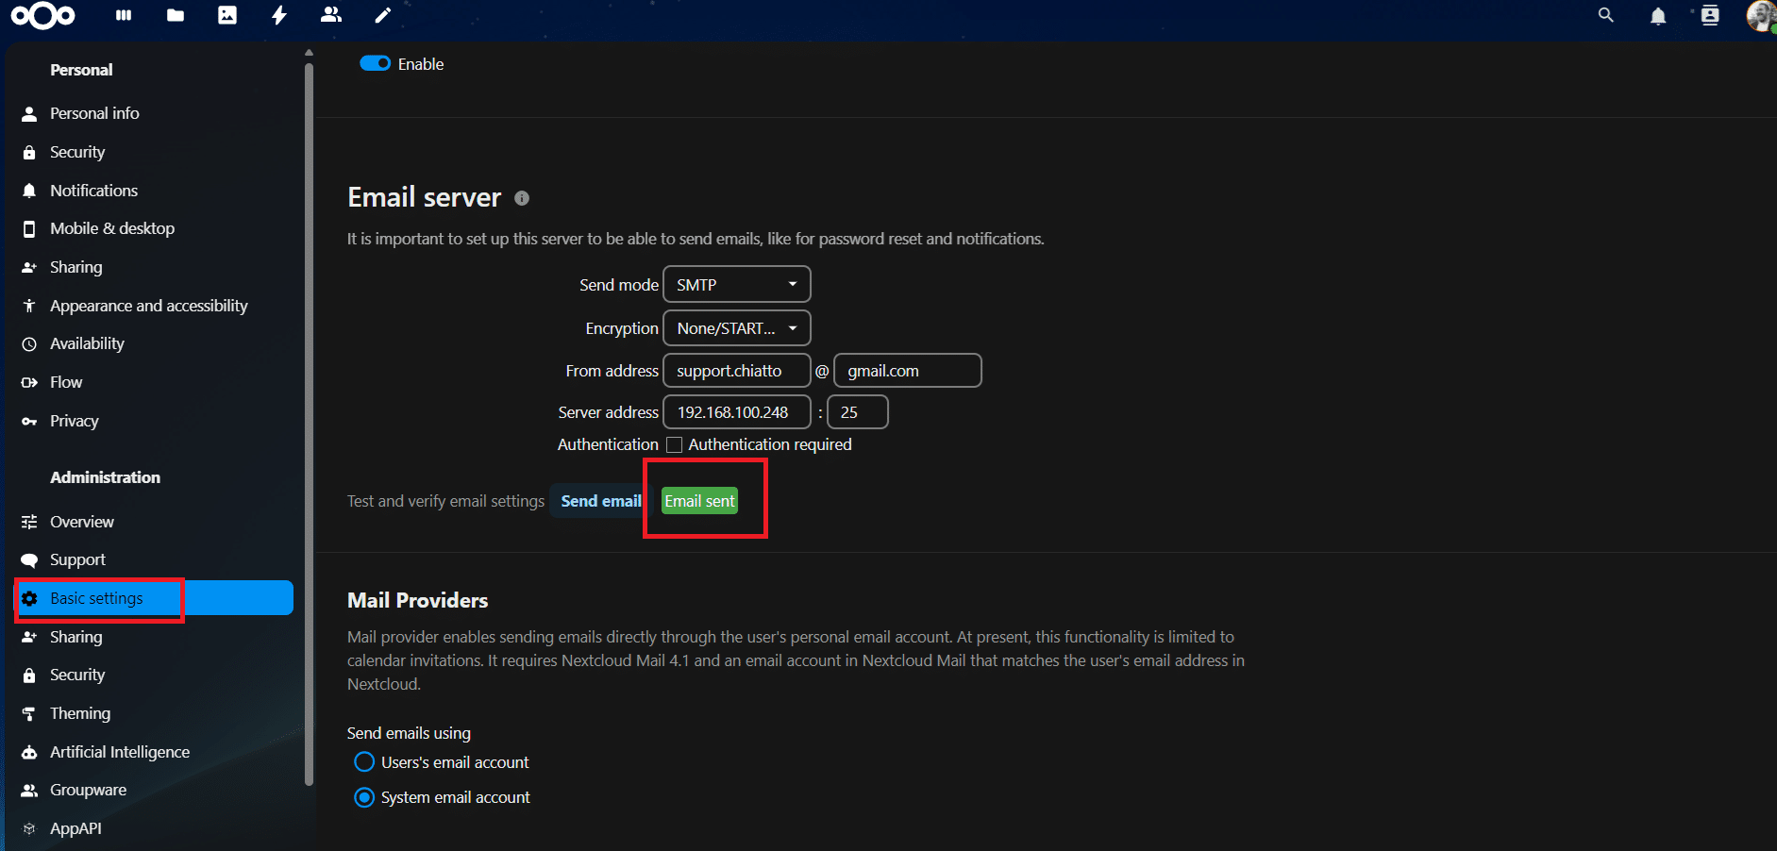Viewport: 1777px width, 851px height.
Task: Expand the Send mode SMTP dropdown
Action: coord(736,285)
